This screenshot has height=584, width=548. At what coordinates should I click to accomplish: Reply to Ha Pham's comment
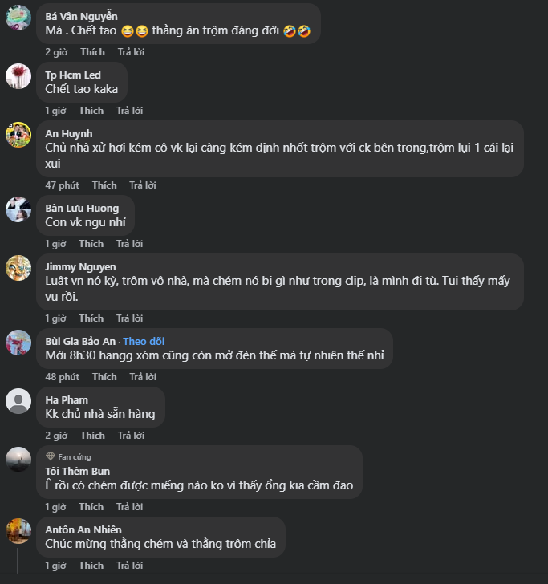click(x=129, y=436)
